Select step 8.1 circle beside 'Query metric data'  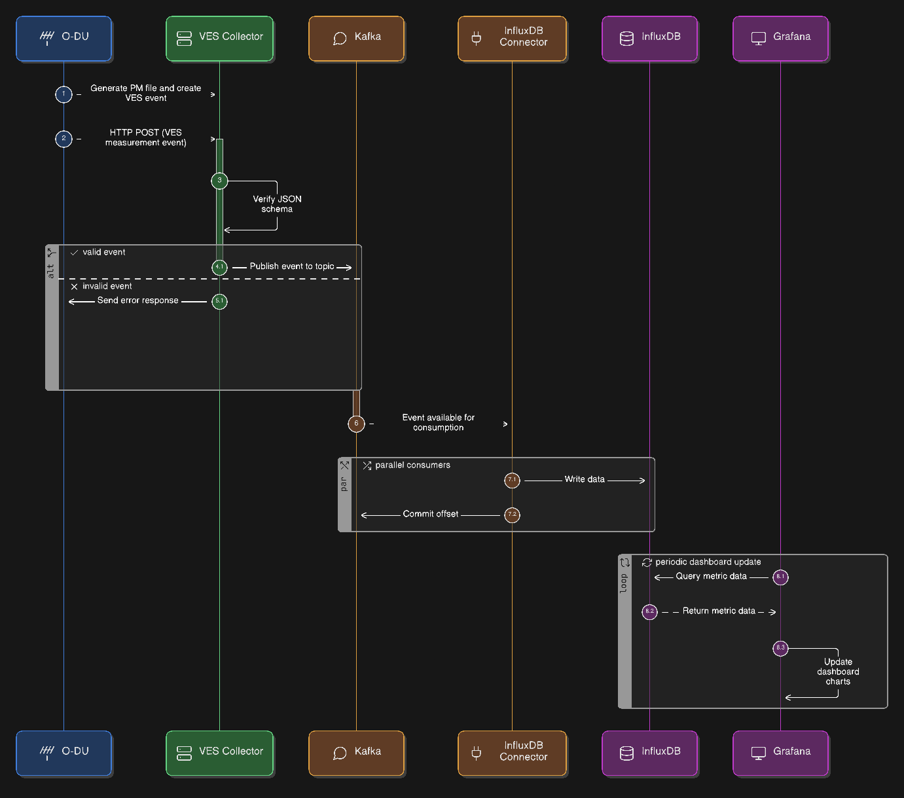780,577
